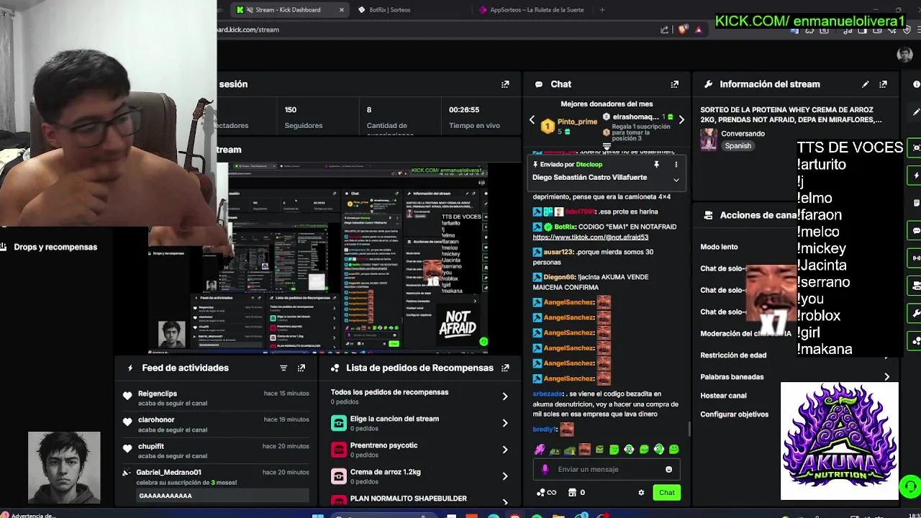The image size is (921, 518).
Task: Pop out the Lista de pedidos panel
Action: coord(505,368)
